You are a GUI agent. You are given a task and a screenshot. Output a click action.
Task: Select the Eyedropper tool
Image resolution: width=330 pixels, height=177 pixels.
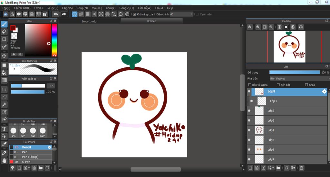[4, 153]
